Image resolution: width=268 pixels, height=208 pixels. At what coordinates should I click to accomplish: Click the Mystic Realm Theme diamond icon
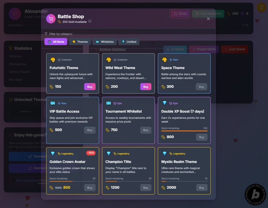coord(164,154)
